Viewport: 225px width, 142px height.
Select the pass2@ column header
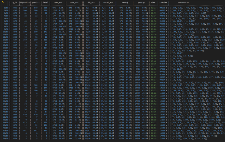141,2
